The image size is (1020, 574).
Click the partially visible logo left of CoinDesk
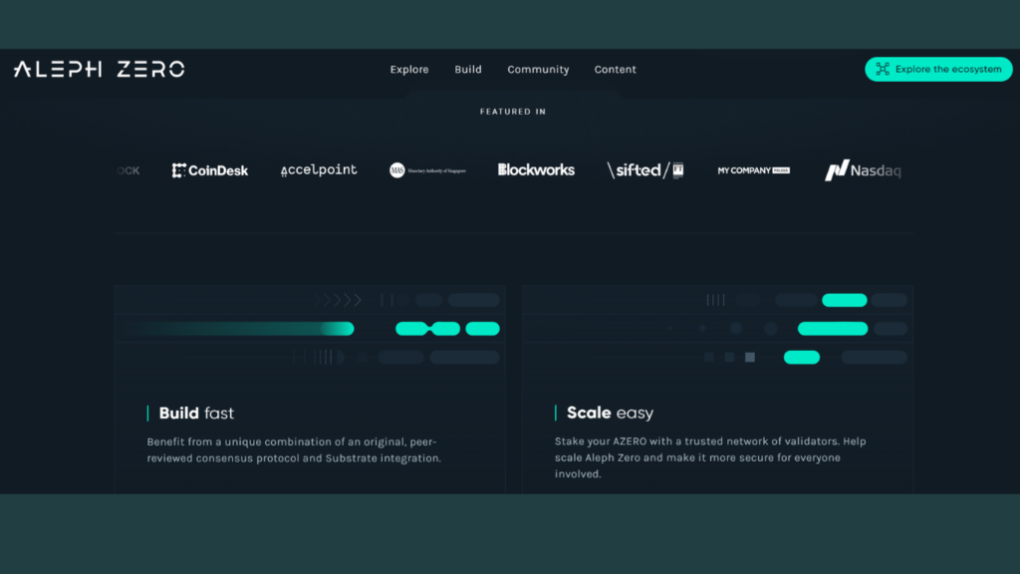(127, 170)
